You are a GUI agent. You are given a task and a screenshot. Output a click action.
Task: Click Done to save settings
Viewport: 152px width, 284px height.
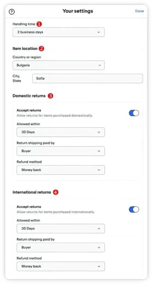point(139,11)
